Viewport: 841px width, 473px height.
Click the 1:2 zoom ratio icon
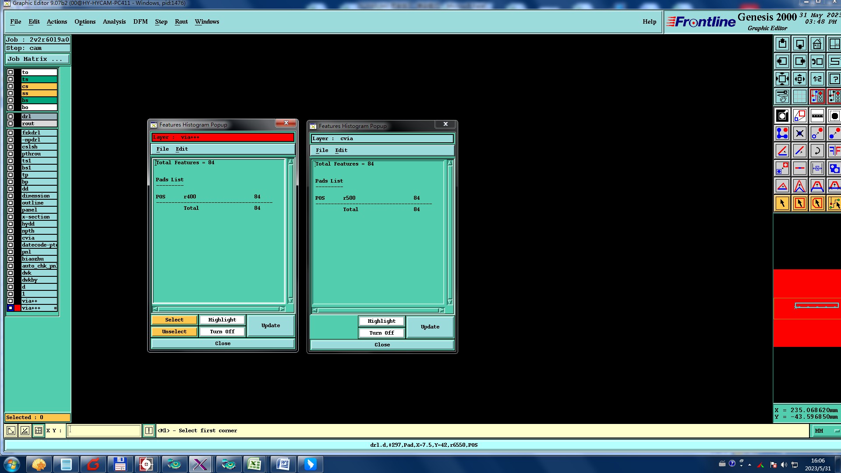[x=817, y=79]
